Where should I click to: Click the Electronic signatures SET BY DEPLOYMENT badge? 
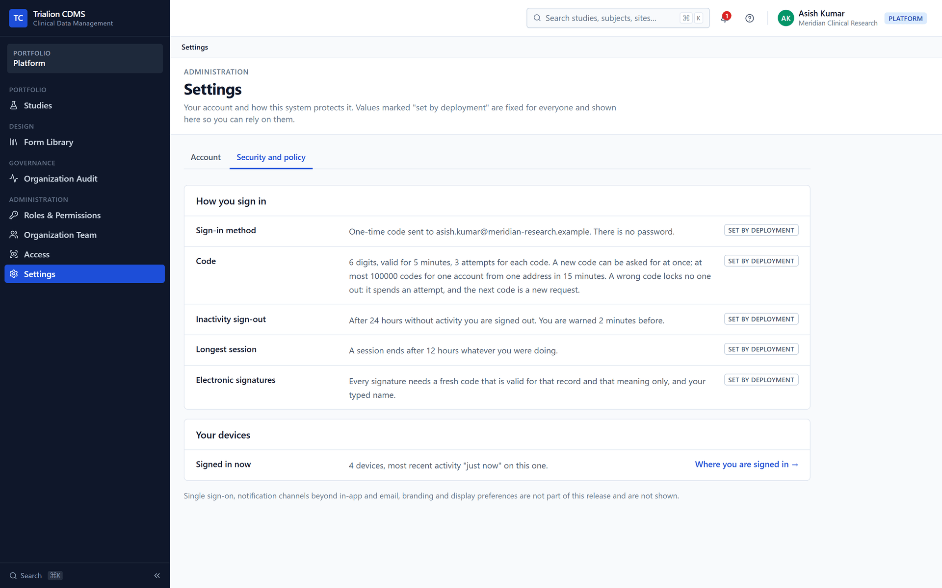[x=761, y=380]
